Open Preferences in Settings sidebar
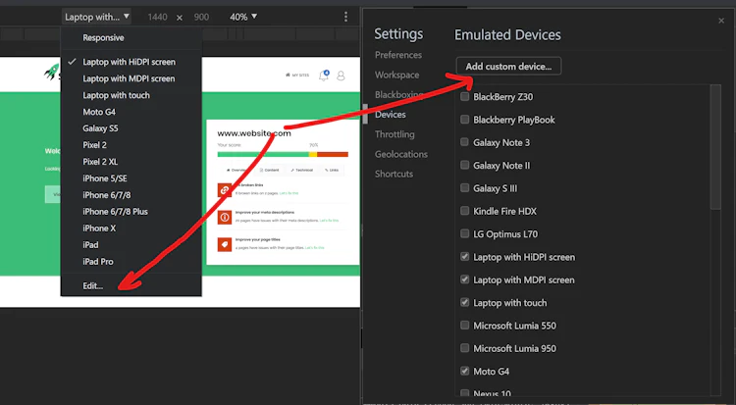 pos(398,55)
